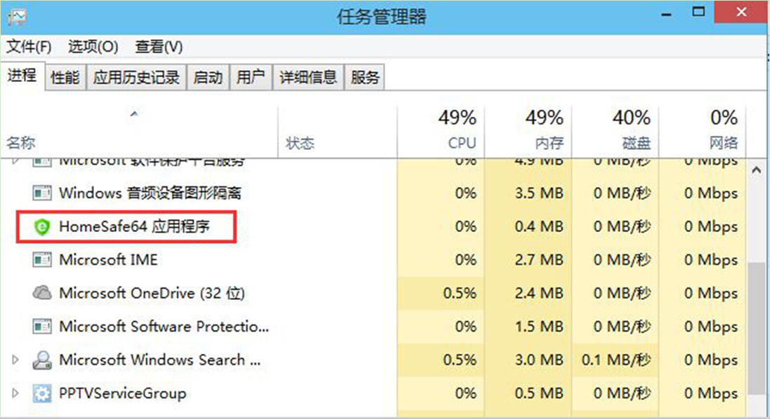770x419 pixels.
Task: Open the 选项(O) menu
Action: point(93,47)
